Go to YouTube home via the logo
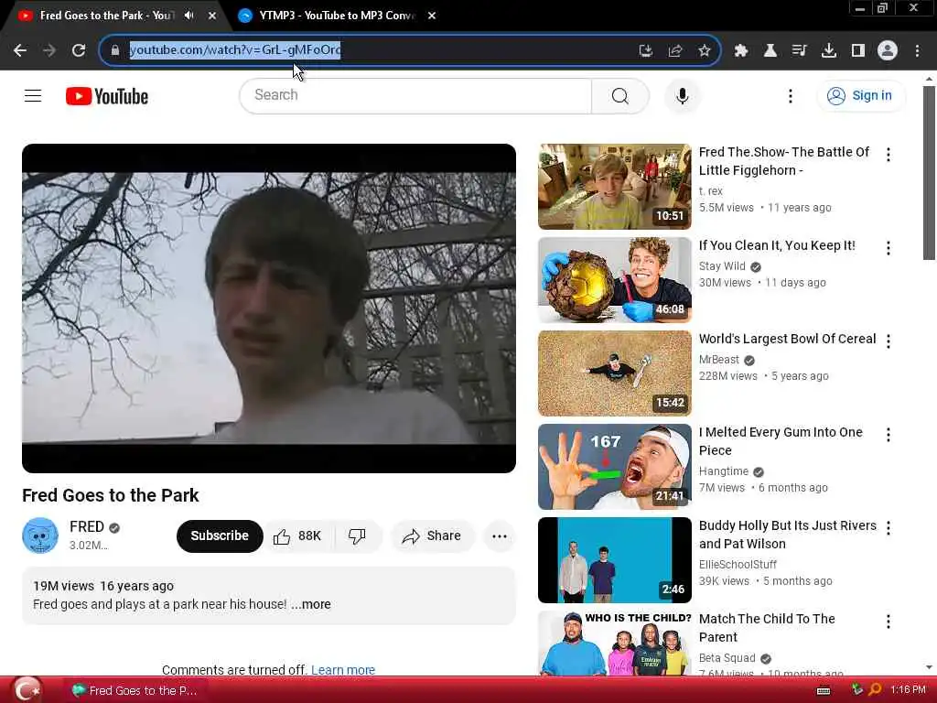Image resolution: width=937 pixels, height=703 pixels. [107, 96]
